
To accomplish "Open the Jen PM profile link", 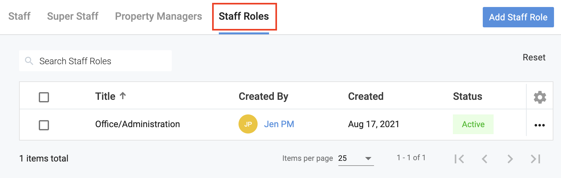I will pos(279,124).
